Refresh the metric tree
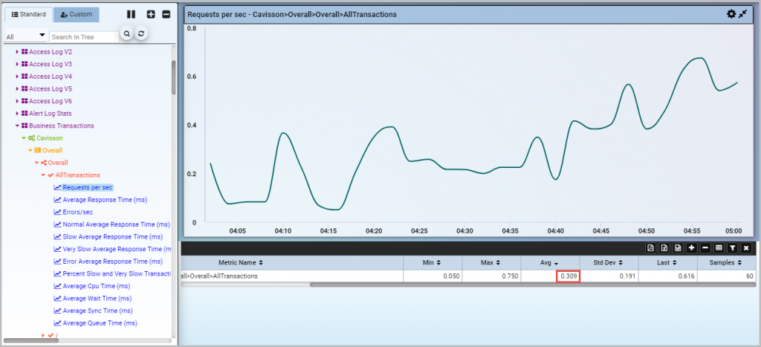Image resolution: width=761 pixels, height=347 pixels. (141, 33)
